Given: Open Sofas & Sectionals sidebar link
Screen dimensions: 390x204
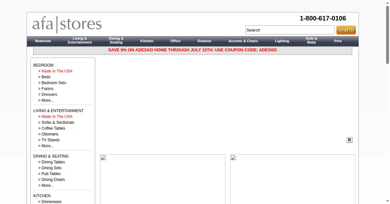Looking at the screenshot, I should pyautogui.click(x=58, y=122).
